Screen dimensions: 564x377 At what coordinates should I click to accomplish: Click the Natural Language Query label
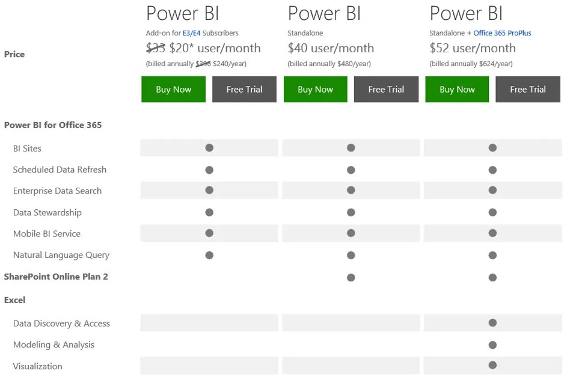[x=61, y=255]
